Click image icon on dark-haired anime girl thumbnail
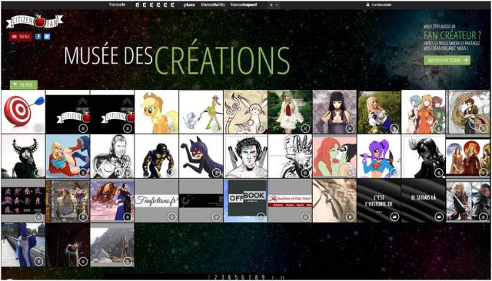Screen dimensions: 492x281 point(350,127)
